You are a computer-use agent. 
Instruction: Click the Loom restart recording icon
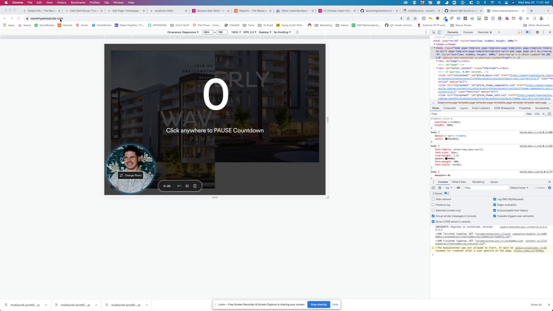pos(179,186)
